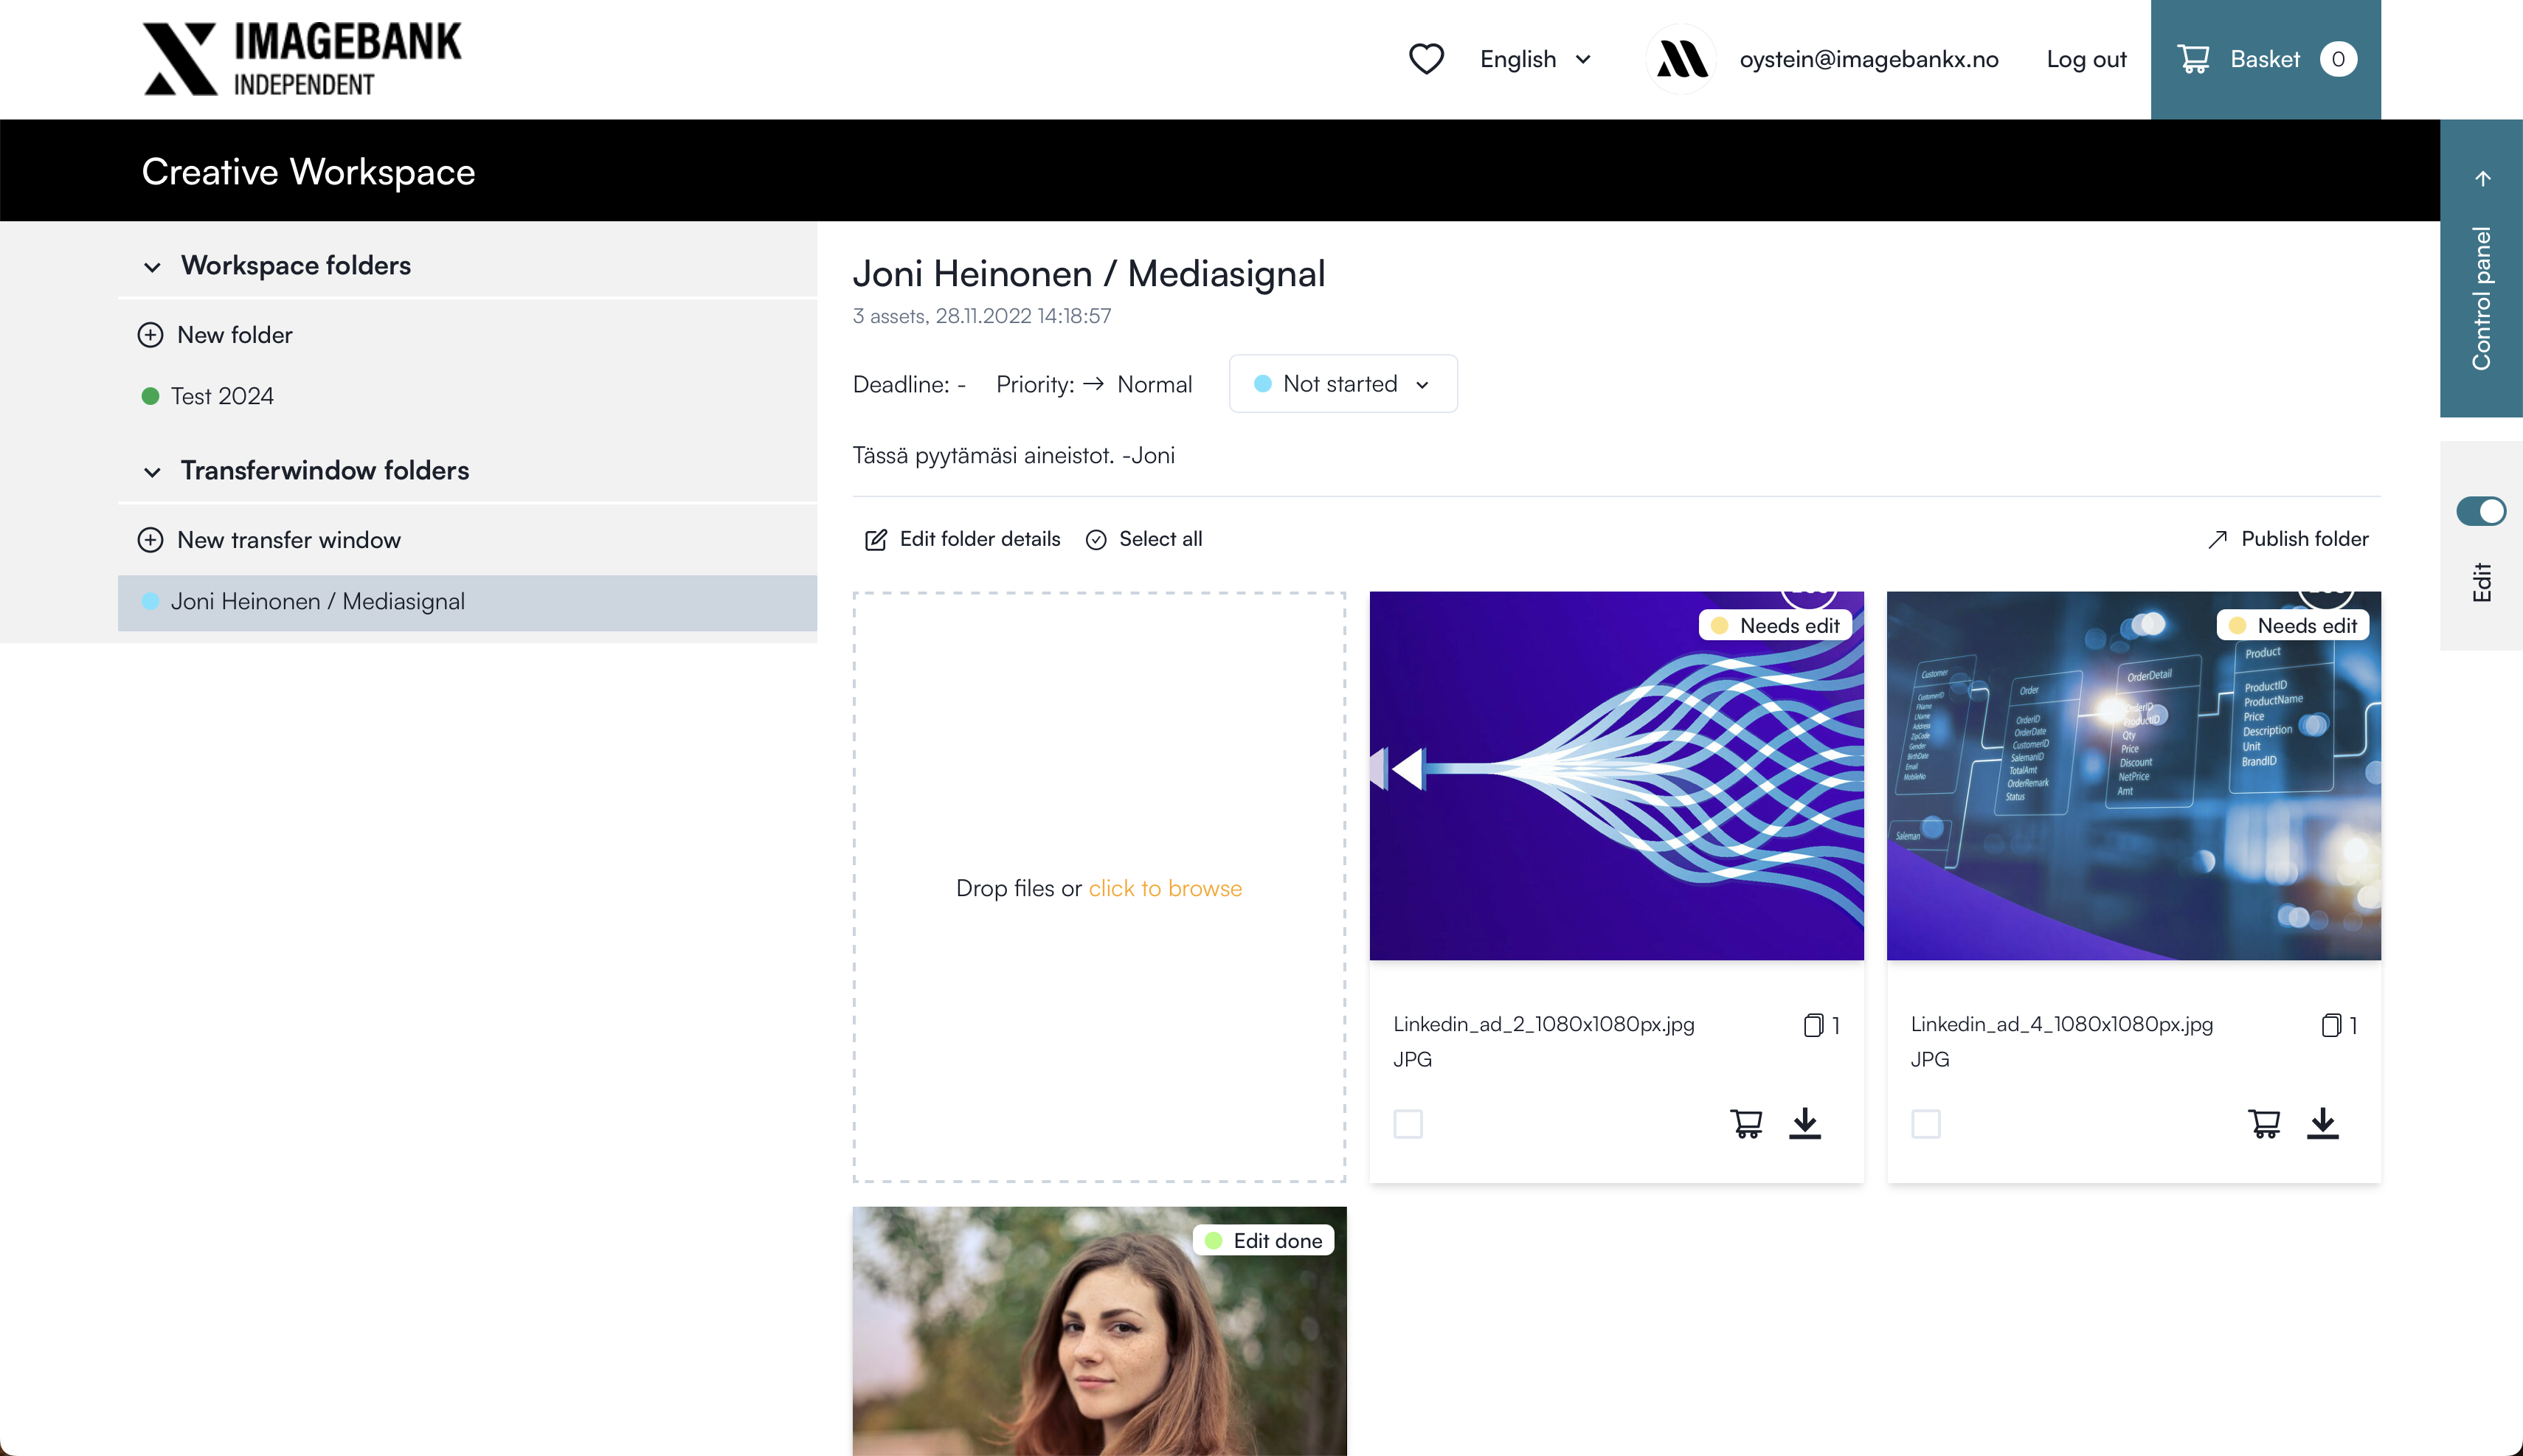This screenshot has height=1456, width=2523.
Task: Click the Publish folder arrow icon
Action: [x=2217, y=539]
